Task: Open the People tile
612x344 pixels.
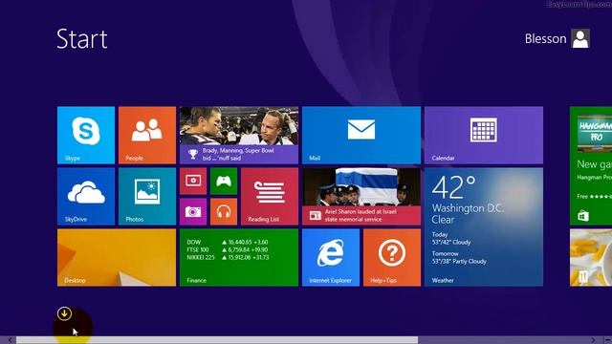Action: [x=147, y=135]
